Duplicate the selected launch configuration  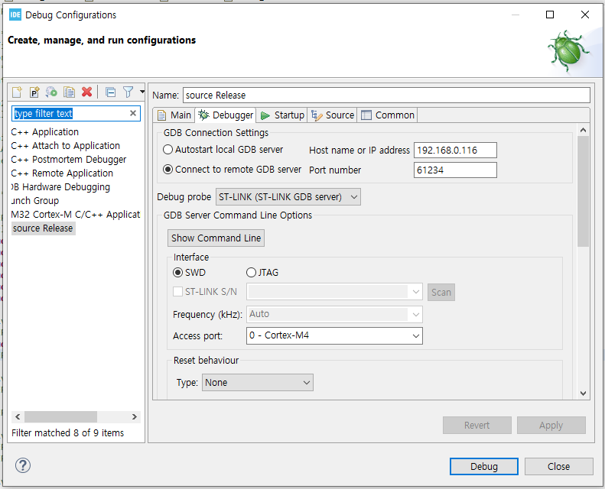(x=70, y=92)
